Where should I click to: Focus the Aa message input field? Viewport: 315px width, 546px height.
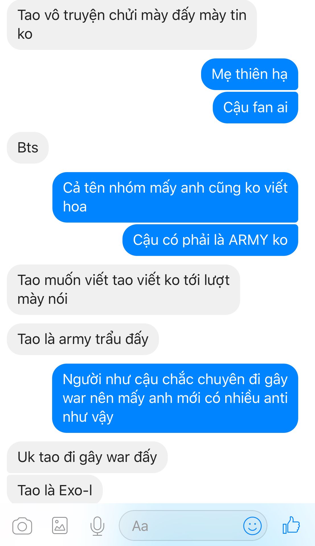pyautogui.click(x=193, y=525)
